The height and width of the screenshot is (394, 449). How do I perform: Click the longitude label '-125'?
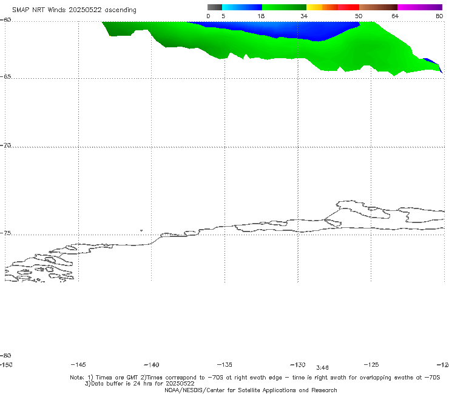coord(371,364)
